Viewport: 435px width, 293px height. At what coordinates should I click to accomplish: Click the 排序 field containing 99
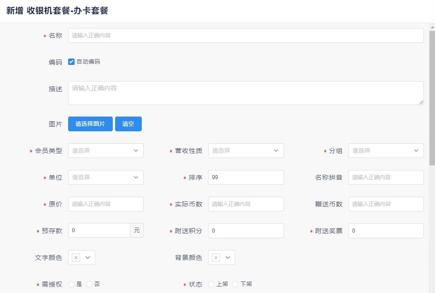click(x=246, y=177)
